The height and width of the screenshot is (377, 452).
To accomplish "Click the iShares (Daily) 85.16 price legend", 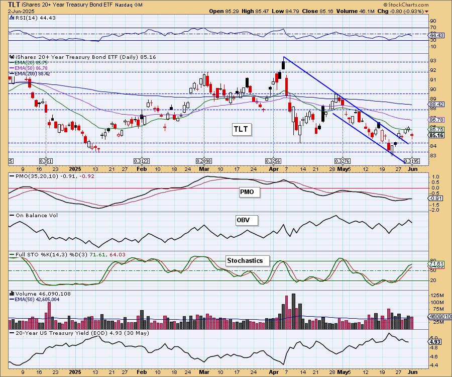I will [x=85, y=57].
